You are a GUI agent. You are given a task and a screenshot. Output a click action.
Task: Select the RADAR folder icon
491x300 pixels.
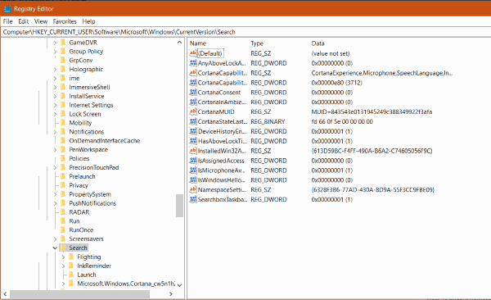pos(63,212)
